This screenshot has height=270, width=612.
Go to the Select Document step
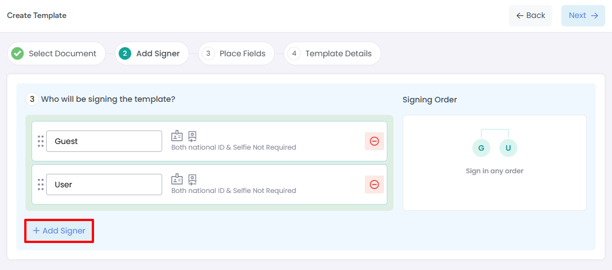(x=57, y=53)
